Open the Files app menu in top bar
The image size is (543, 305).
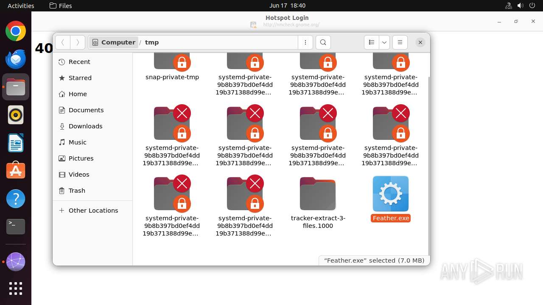click(61, 6)
